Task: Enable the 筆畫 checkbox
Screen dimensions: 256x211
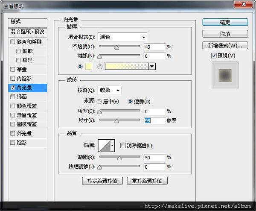Action: tap(12, 69)
